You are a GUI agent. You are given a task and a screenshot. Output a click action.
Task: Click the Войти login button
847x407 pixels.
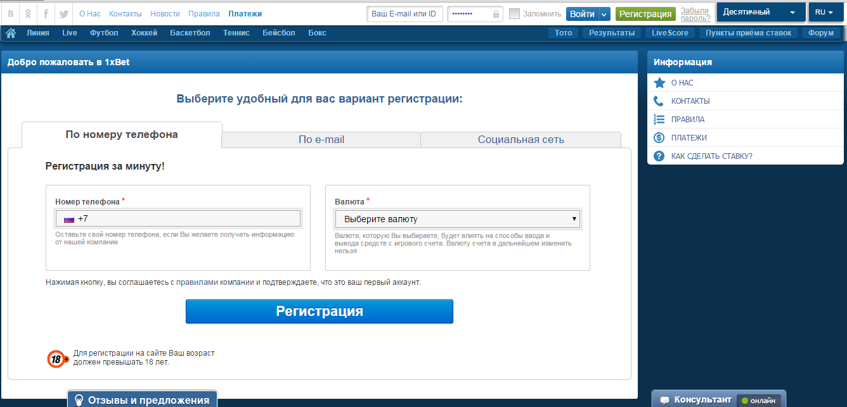(x=582, y=13)
